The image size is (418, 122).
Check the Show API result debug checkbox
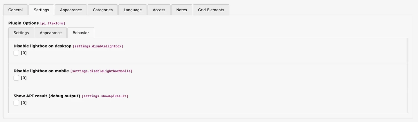coord(16,103)
